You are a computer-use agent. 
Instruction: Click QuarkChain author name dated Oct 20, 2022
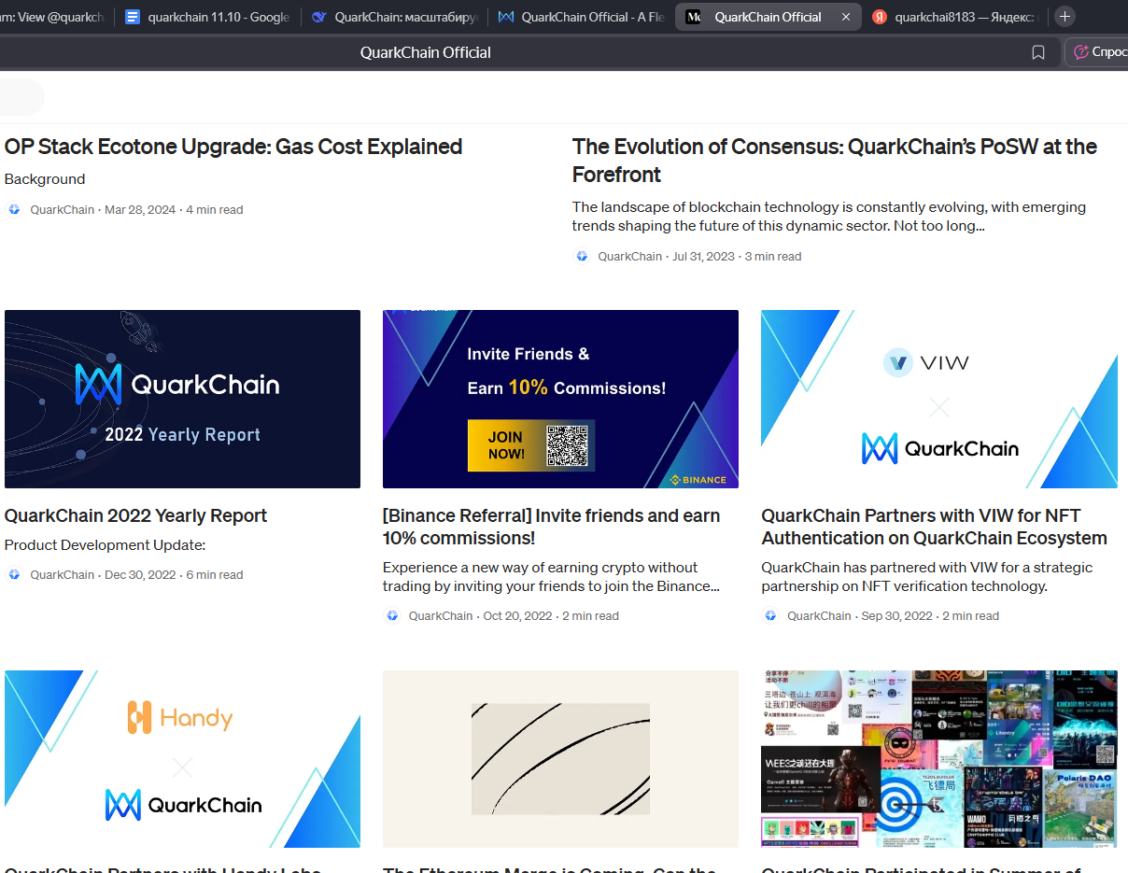pyautogui.click(x=441, y=616)
